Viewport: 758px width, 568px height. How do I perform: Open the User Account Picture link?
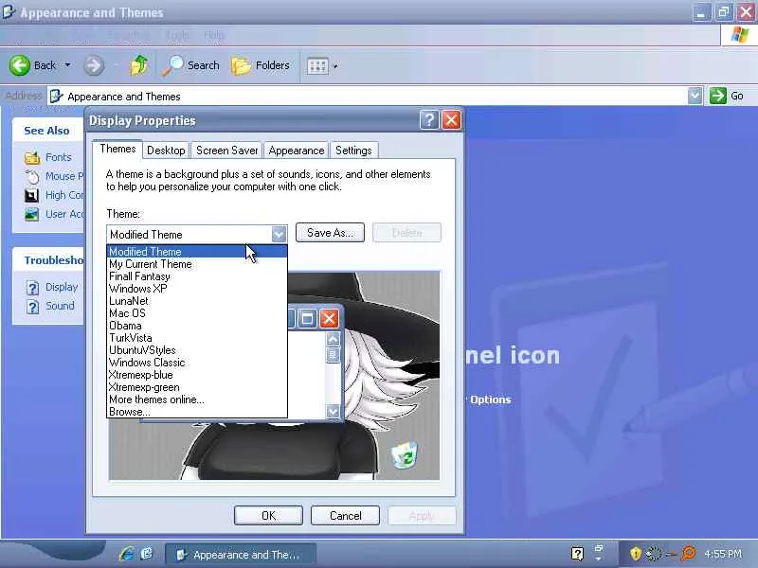(x=64, y=214)
